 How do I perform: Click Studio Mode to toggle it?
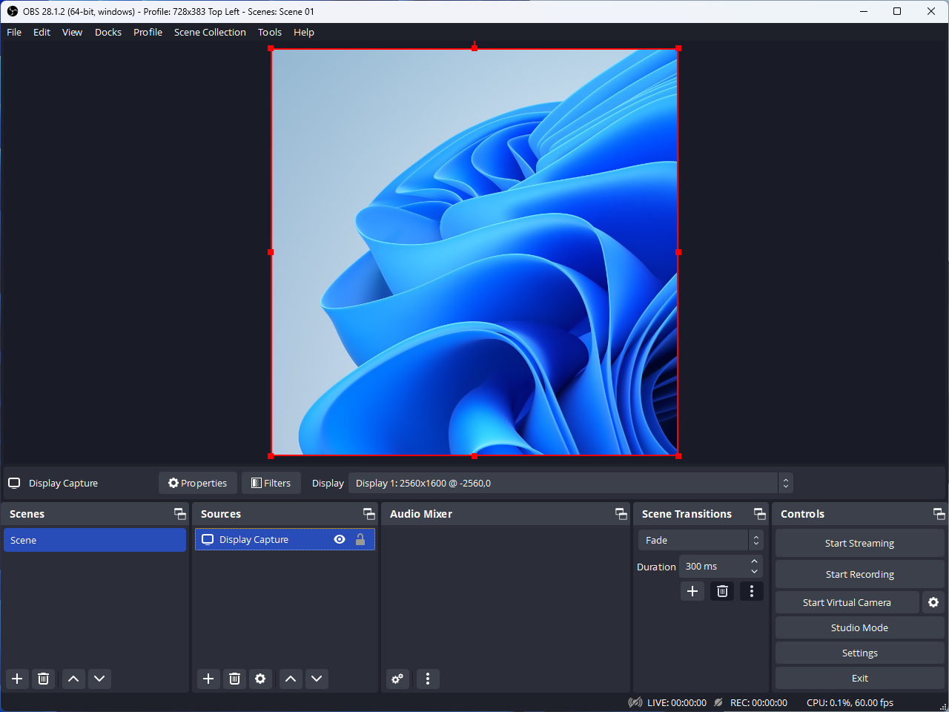pos(859,627)
